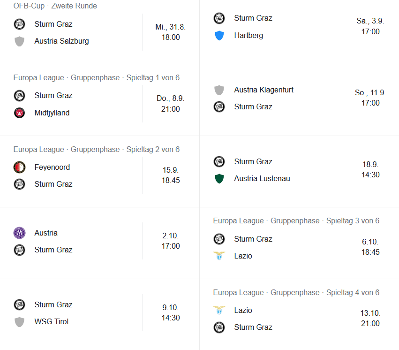Open Feyenoord team name link
The height and width of the screenshot is (350, 399).
(x=52, y=167)
